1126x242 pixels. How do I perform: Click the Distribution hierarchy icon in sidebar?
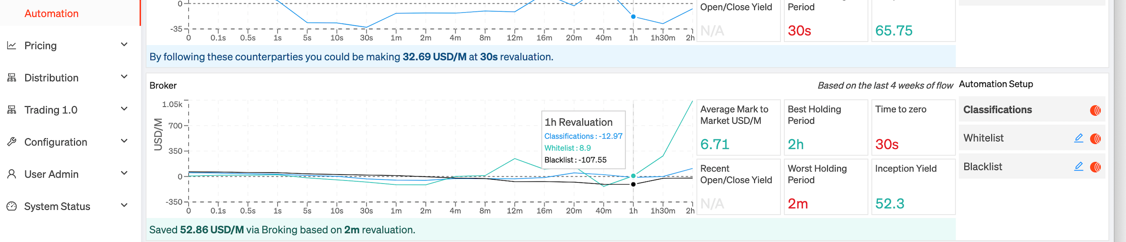12,78
